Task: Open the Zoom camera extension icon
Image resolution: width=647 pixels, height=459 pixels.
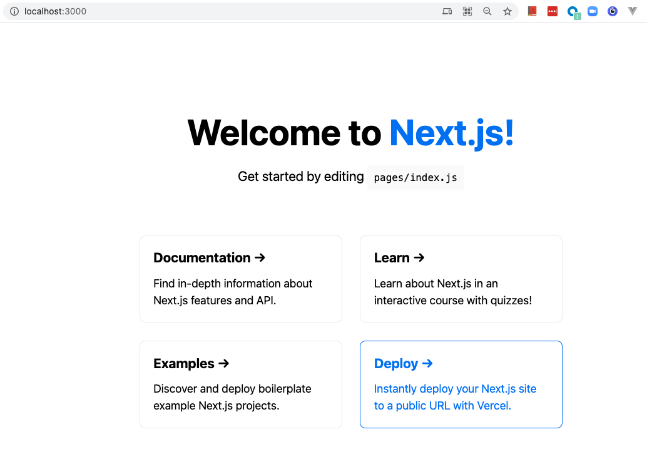Action: (x=593, y=11)
